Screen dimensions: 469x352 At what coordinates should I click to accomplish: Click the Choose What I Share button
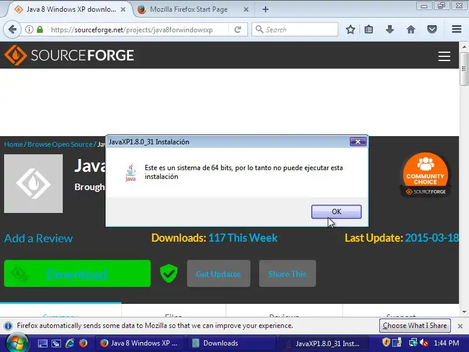[x=414, y=326]
